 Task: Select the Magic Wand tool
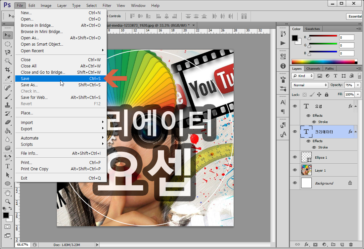pos(8,61)
